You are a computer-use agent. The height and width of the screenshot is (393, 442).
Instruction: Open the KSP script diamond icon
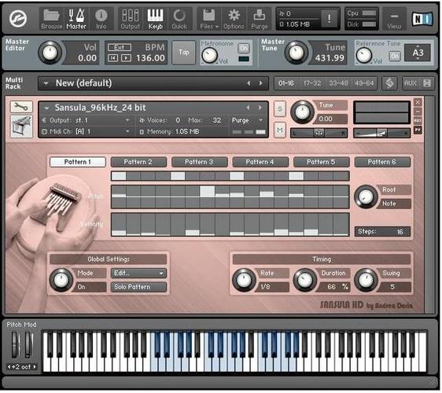pos(389,83)
